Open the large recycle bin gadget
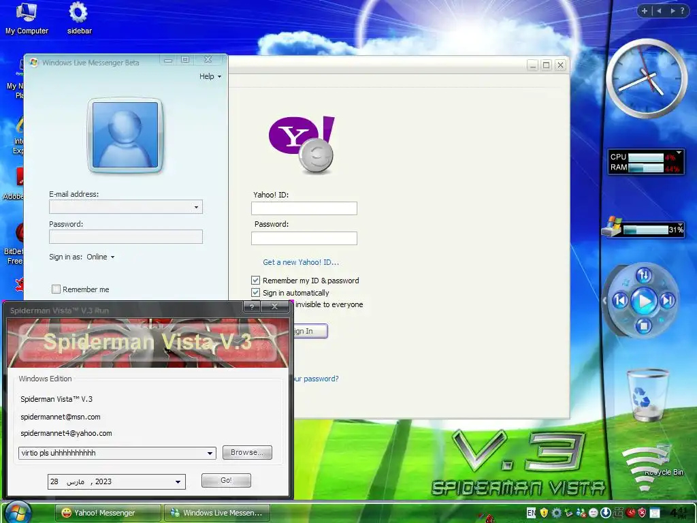Image resolution: width=697 pixels, height=523 pixels. [647, 395]
